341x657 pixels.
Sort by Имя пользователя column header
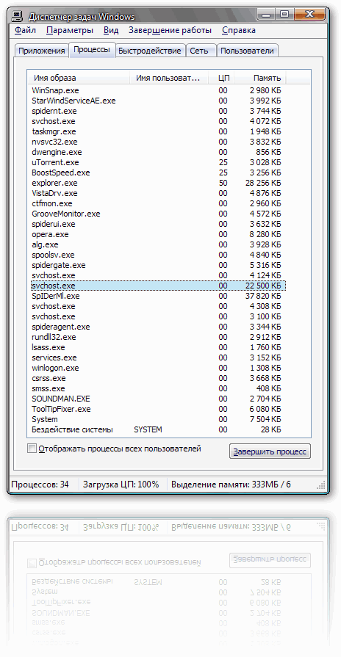pyautogui.click(x=168, y=78)
